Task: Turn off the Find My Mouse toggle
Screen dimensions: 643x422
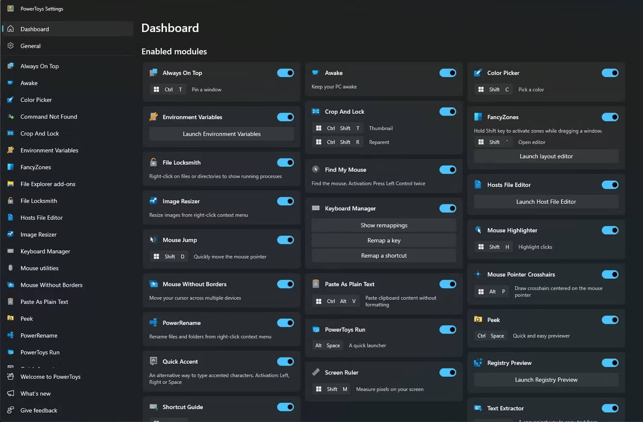Action: click(x=448, y=169)
